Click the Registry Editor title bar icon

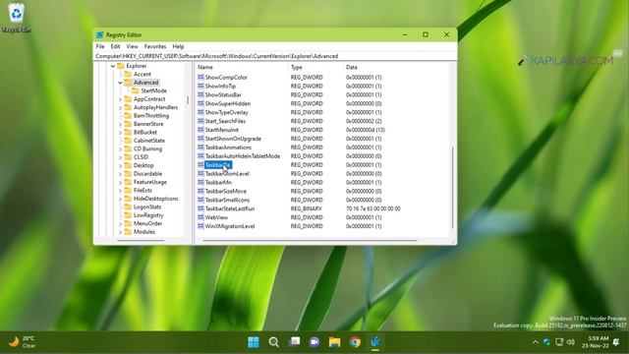pos(100,35)
